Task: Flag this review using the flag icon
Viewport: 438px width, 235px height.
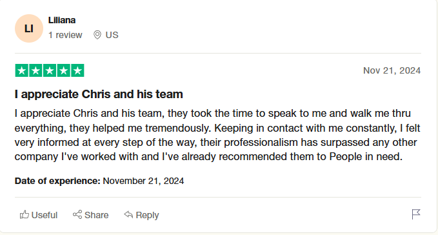Action: 416,214
